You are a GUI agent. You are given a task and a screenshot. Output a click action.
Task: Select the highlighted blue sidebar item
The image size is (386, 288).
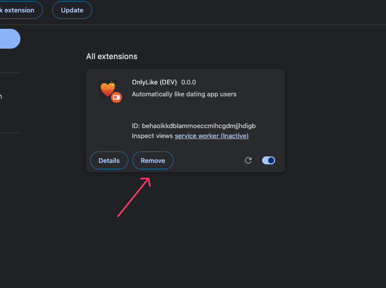(9, 39)
